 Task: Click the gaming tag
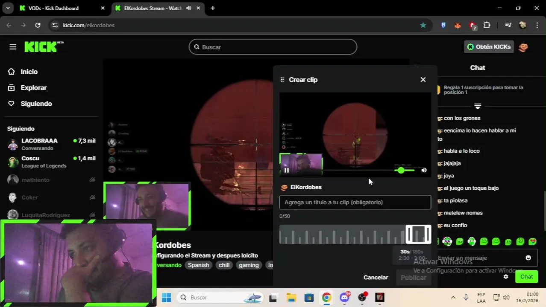click(x=249, y=265)
